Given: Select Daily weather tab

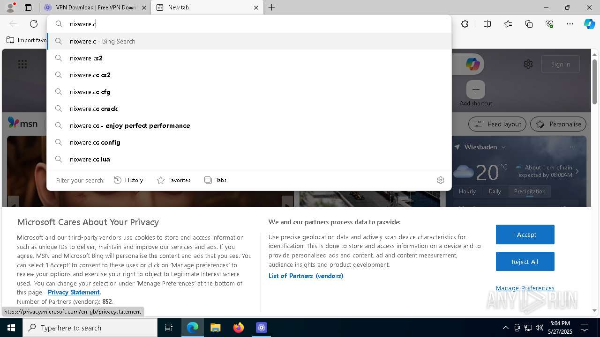Looking at the screenshot, I should pos(495,191).
